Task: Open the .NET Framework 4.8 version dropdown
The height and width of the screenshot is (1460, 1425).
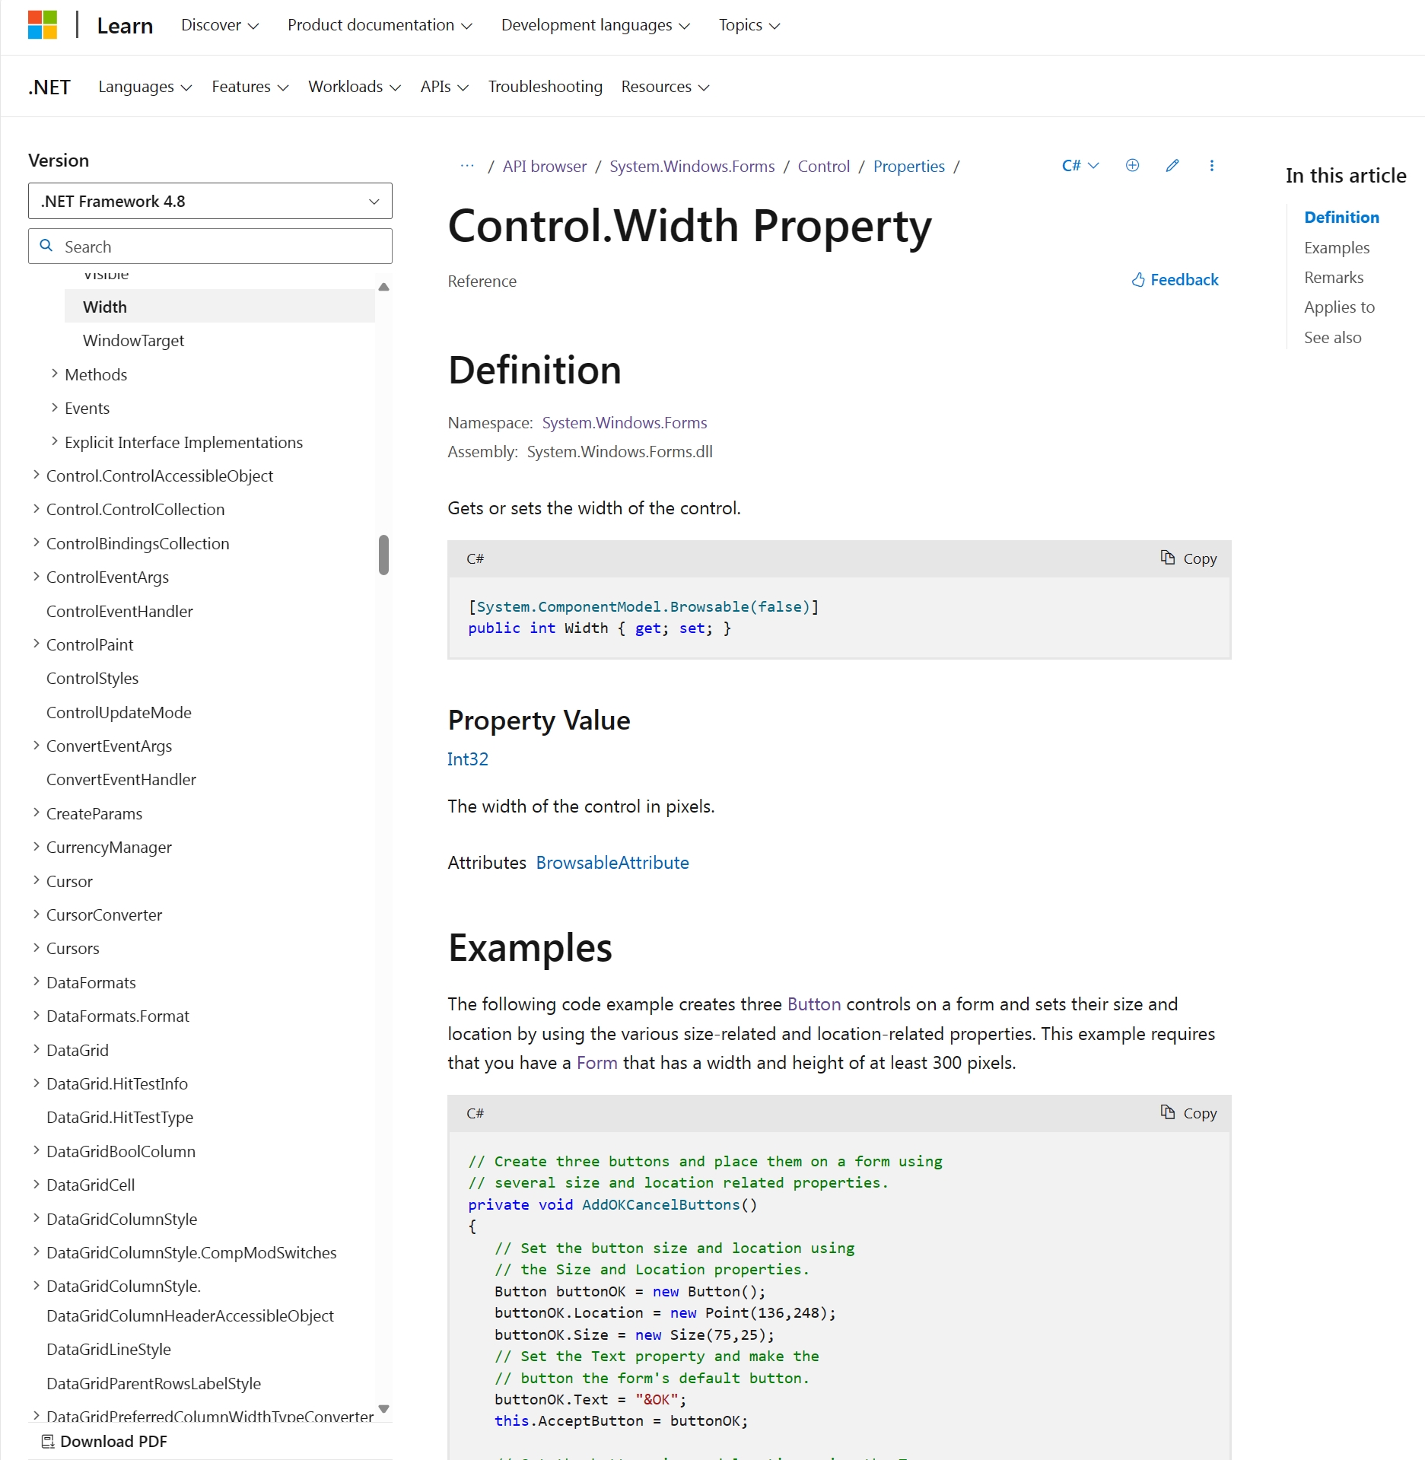Action: click(x=210, y=201)
